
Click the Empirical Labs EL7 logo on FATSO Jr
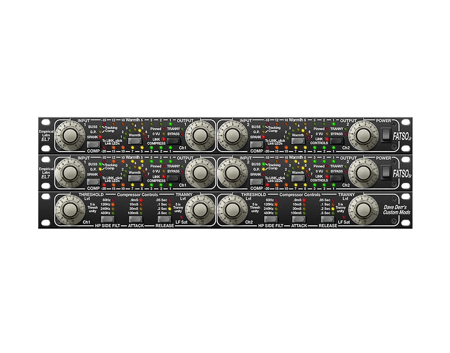(46, 135)
